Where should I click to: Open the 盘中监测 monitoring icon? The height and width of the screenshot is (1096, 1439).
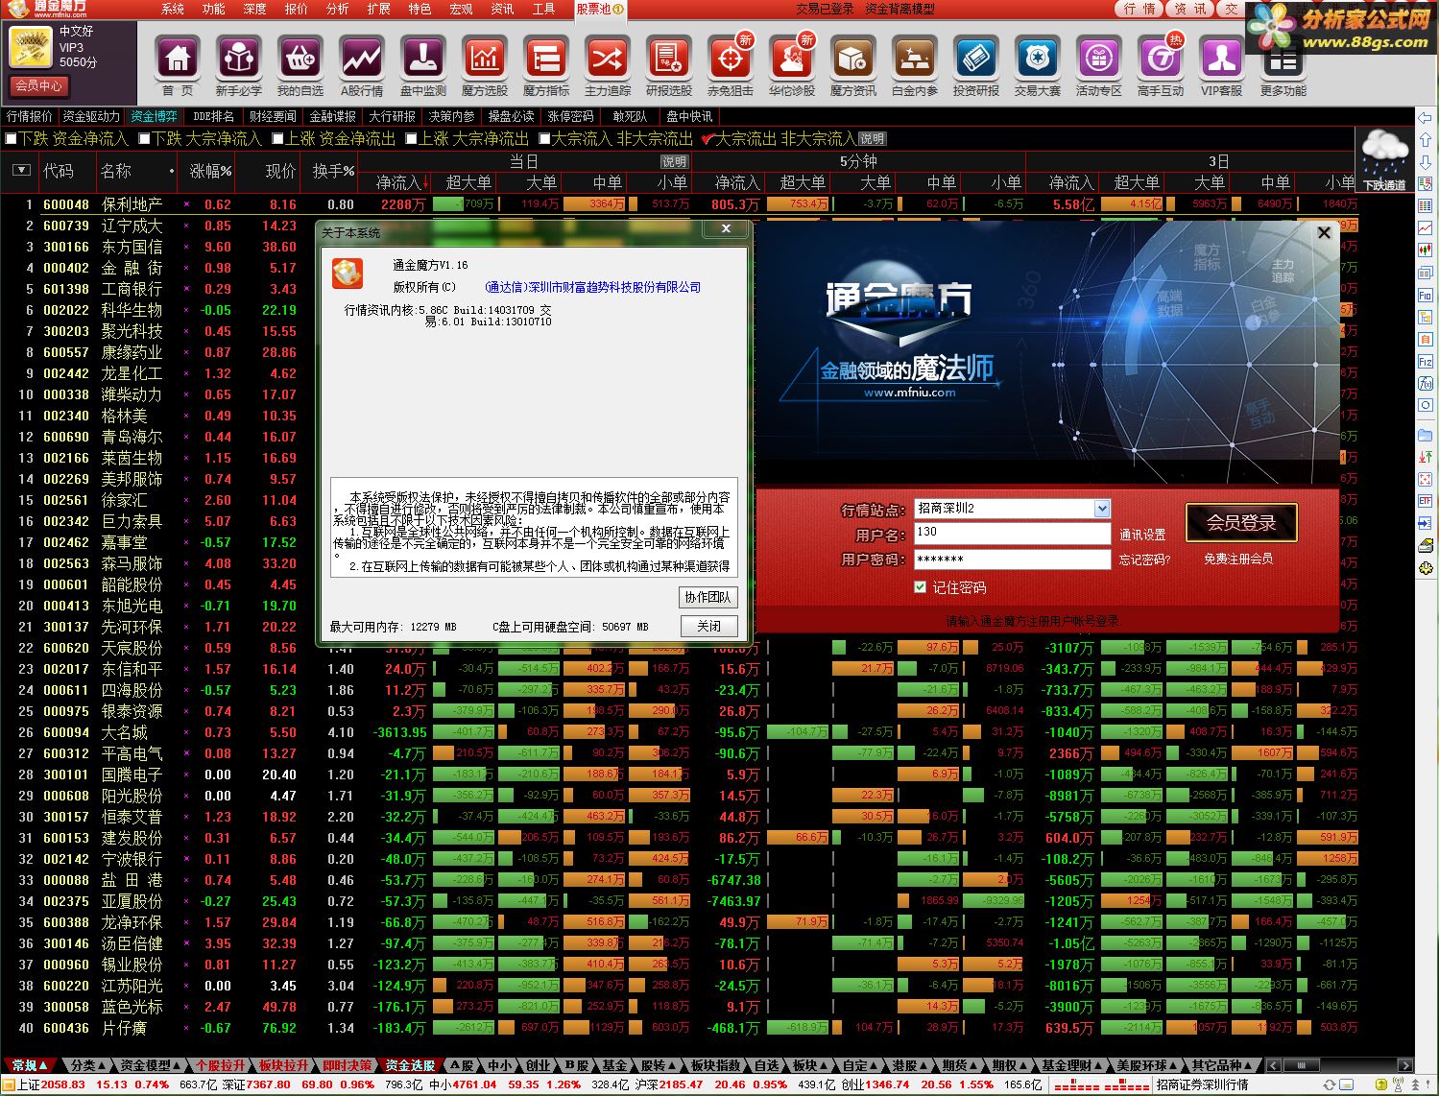(x=423, y=60)
